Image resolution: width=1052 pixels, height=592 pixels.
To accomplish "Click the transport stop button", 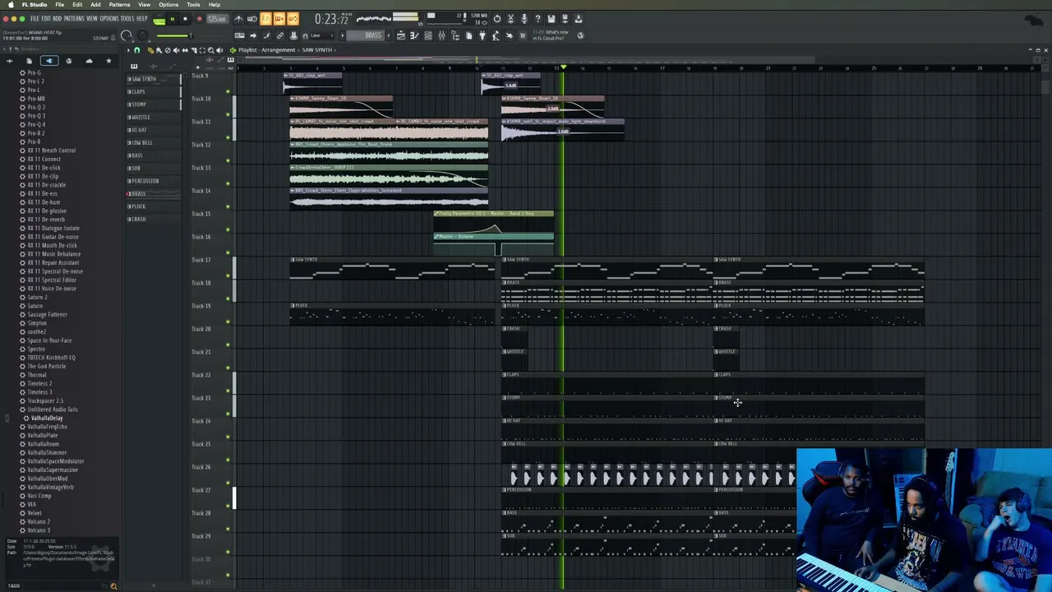I will click(186, 19).
